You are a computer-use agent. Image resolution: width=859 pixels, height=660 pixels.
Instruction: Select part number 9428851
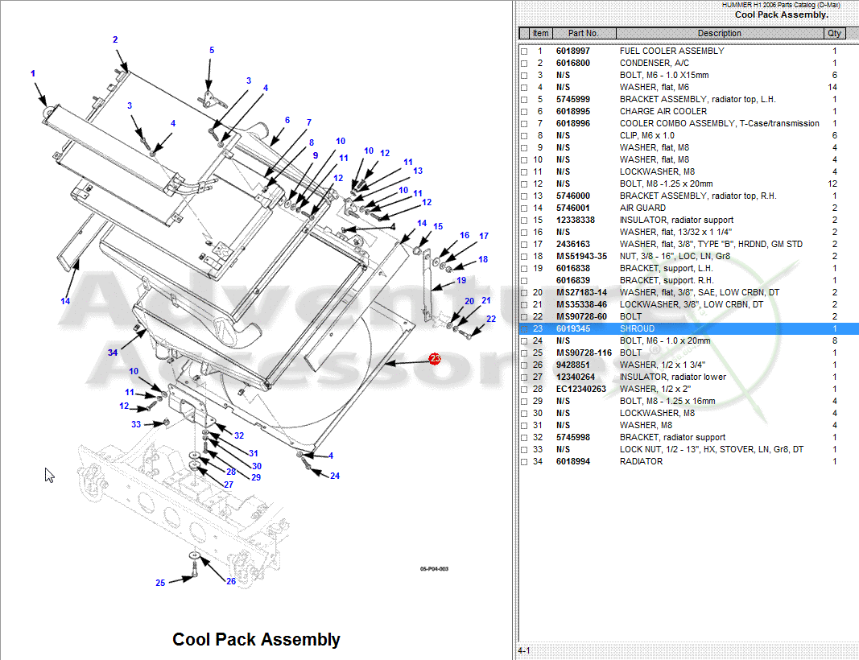573,365
